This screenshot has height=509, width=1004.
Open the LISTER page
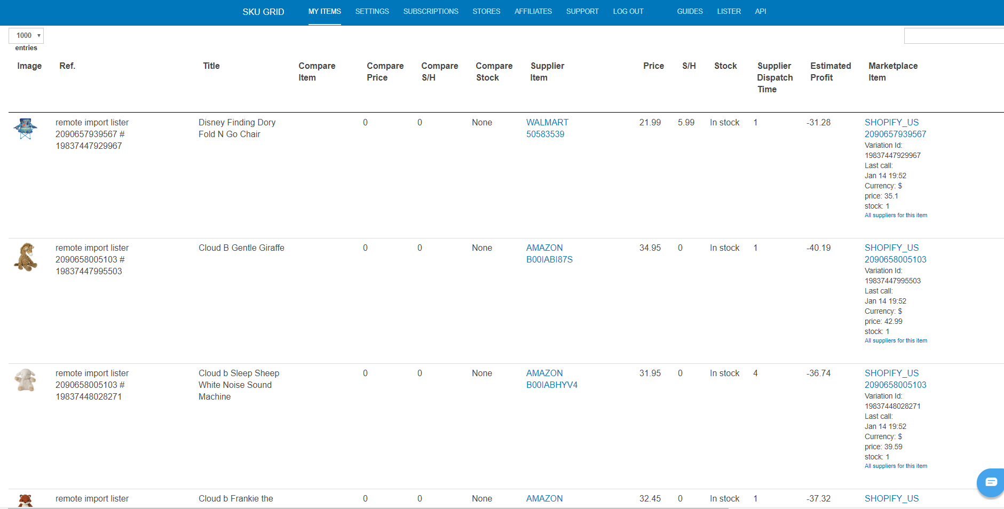729,11
